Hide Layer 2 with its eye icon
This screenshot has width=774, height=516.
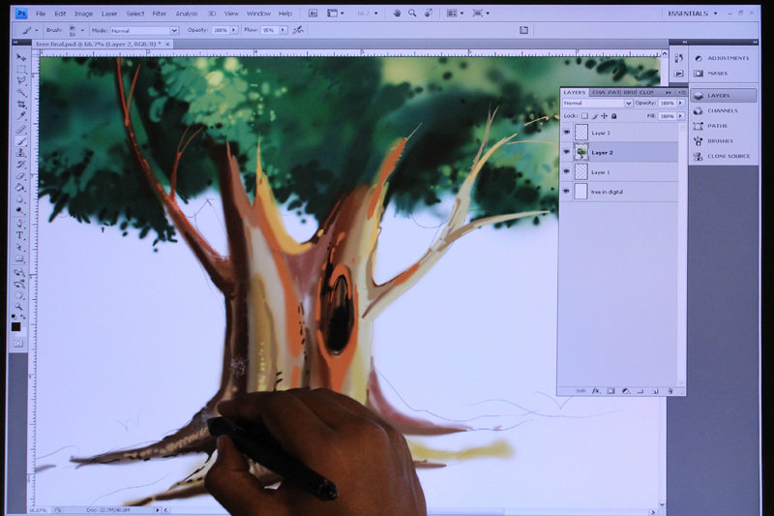[566, 152]
